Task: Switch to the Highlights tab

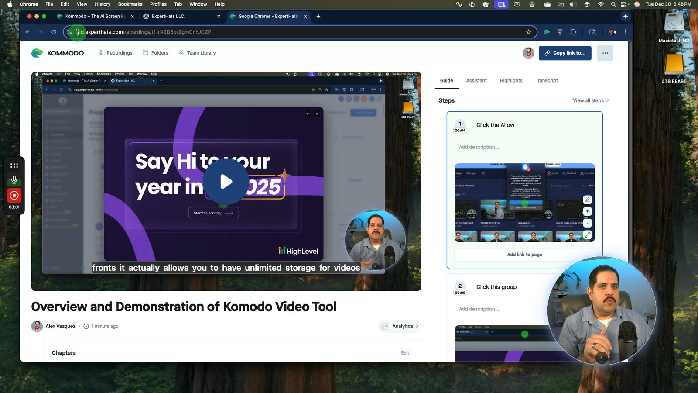Action: point(511,80)
